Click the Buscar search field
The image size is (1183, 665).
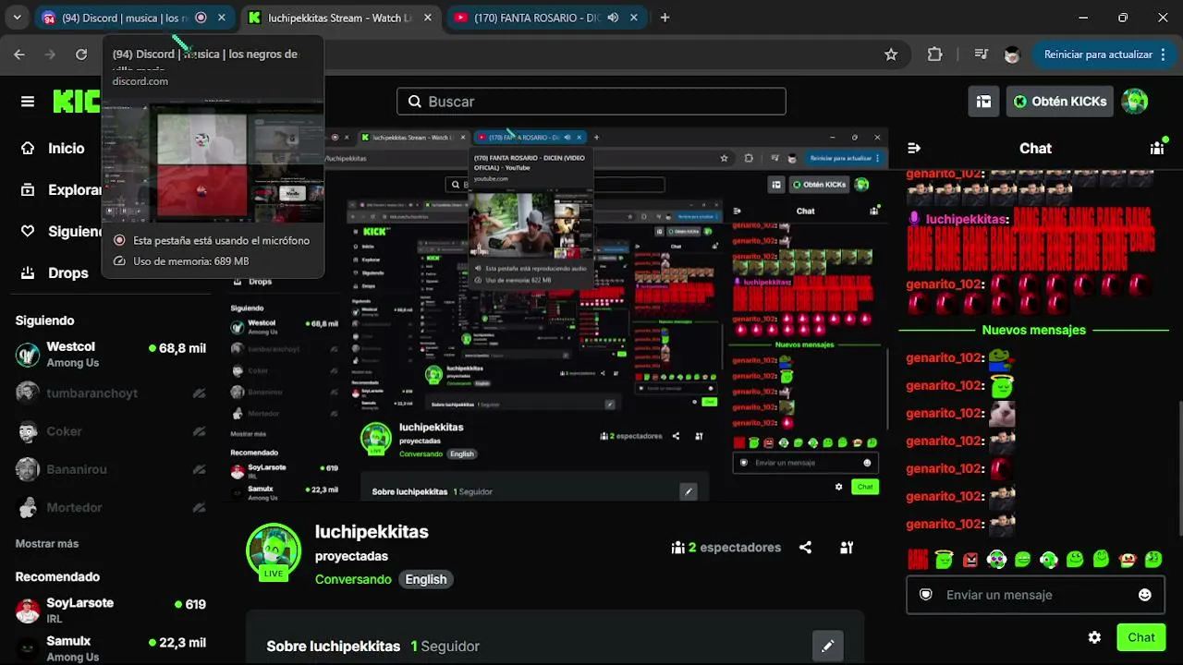coord(591,102)
